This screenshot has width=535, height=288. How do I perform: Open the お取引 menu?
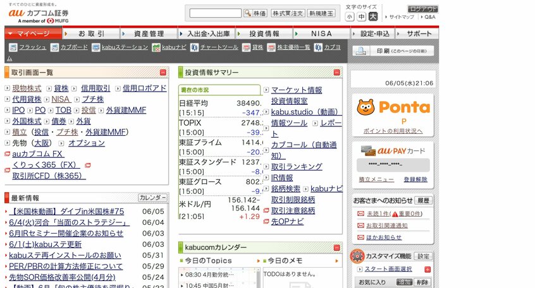[x=91, y=33]
